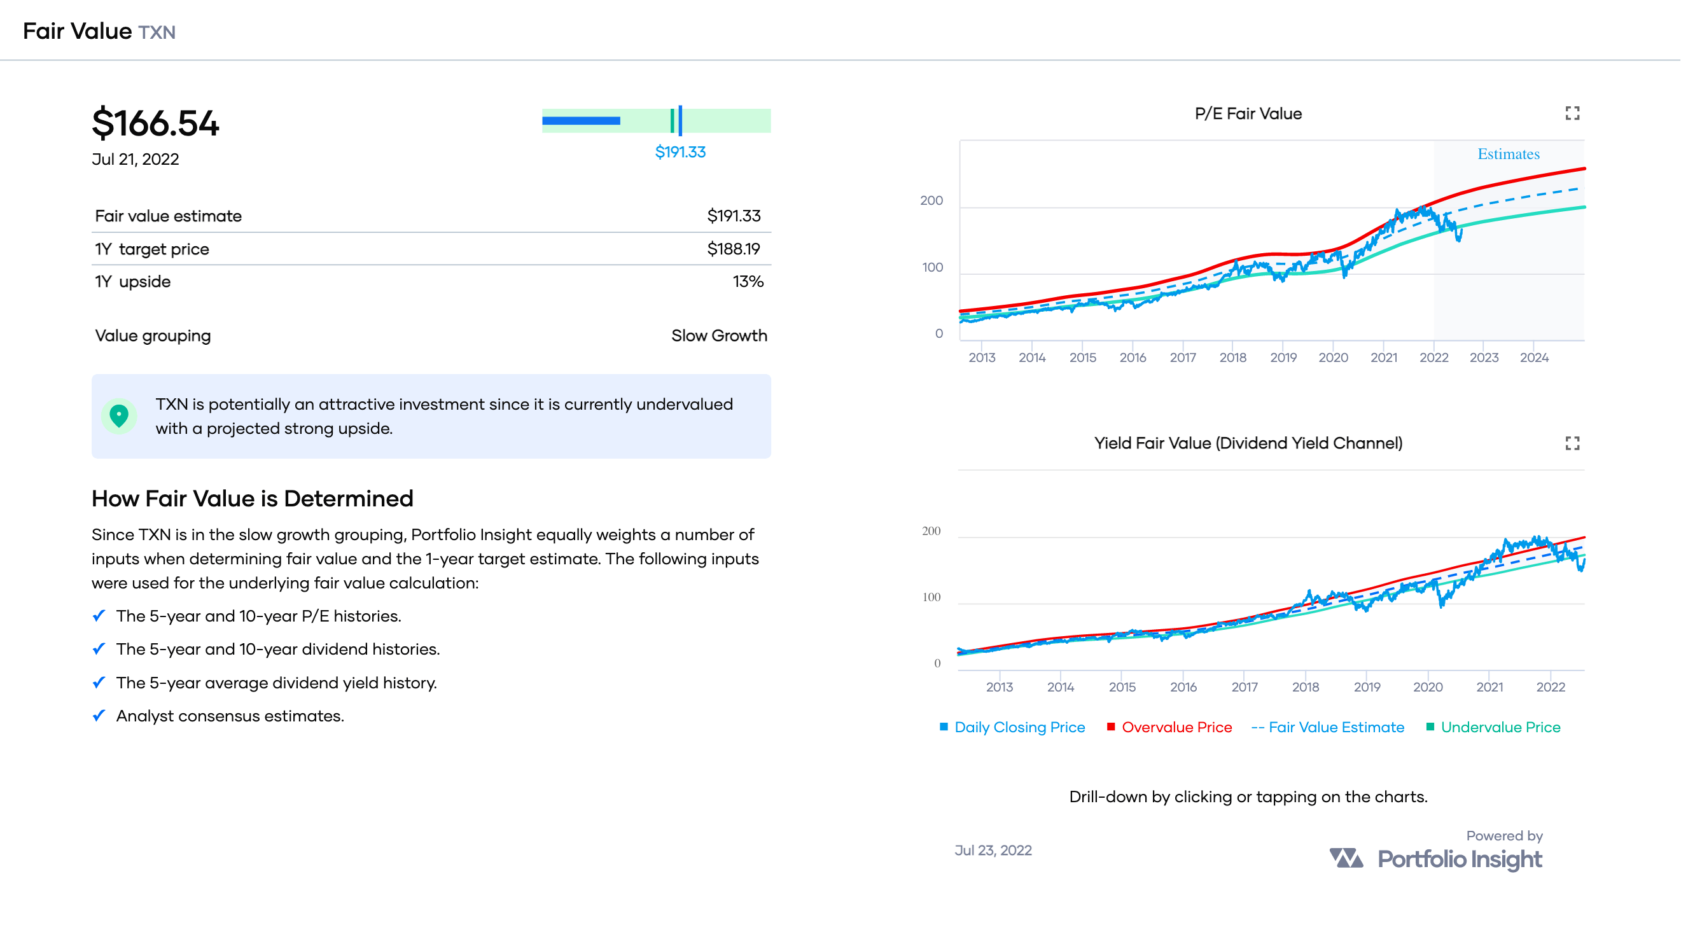The image size is (1681, 932).
Task: Click the P/E Fair Value chart title
Action: point(1248,114)
